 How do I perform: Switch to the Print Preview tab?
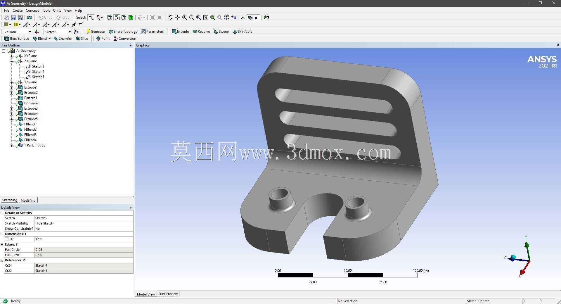point(168,294)
